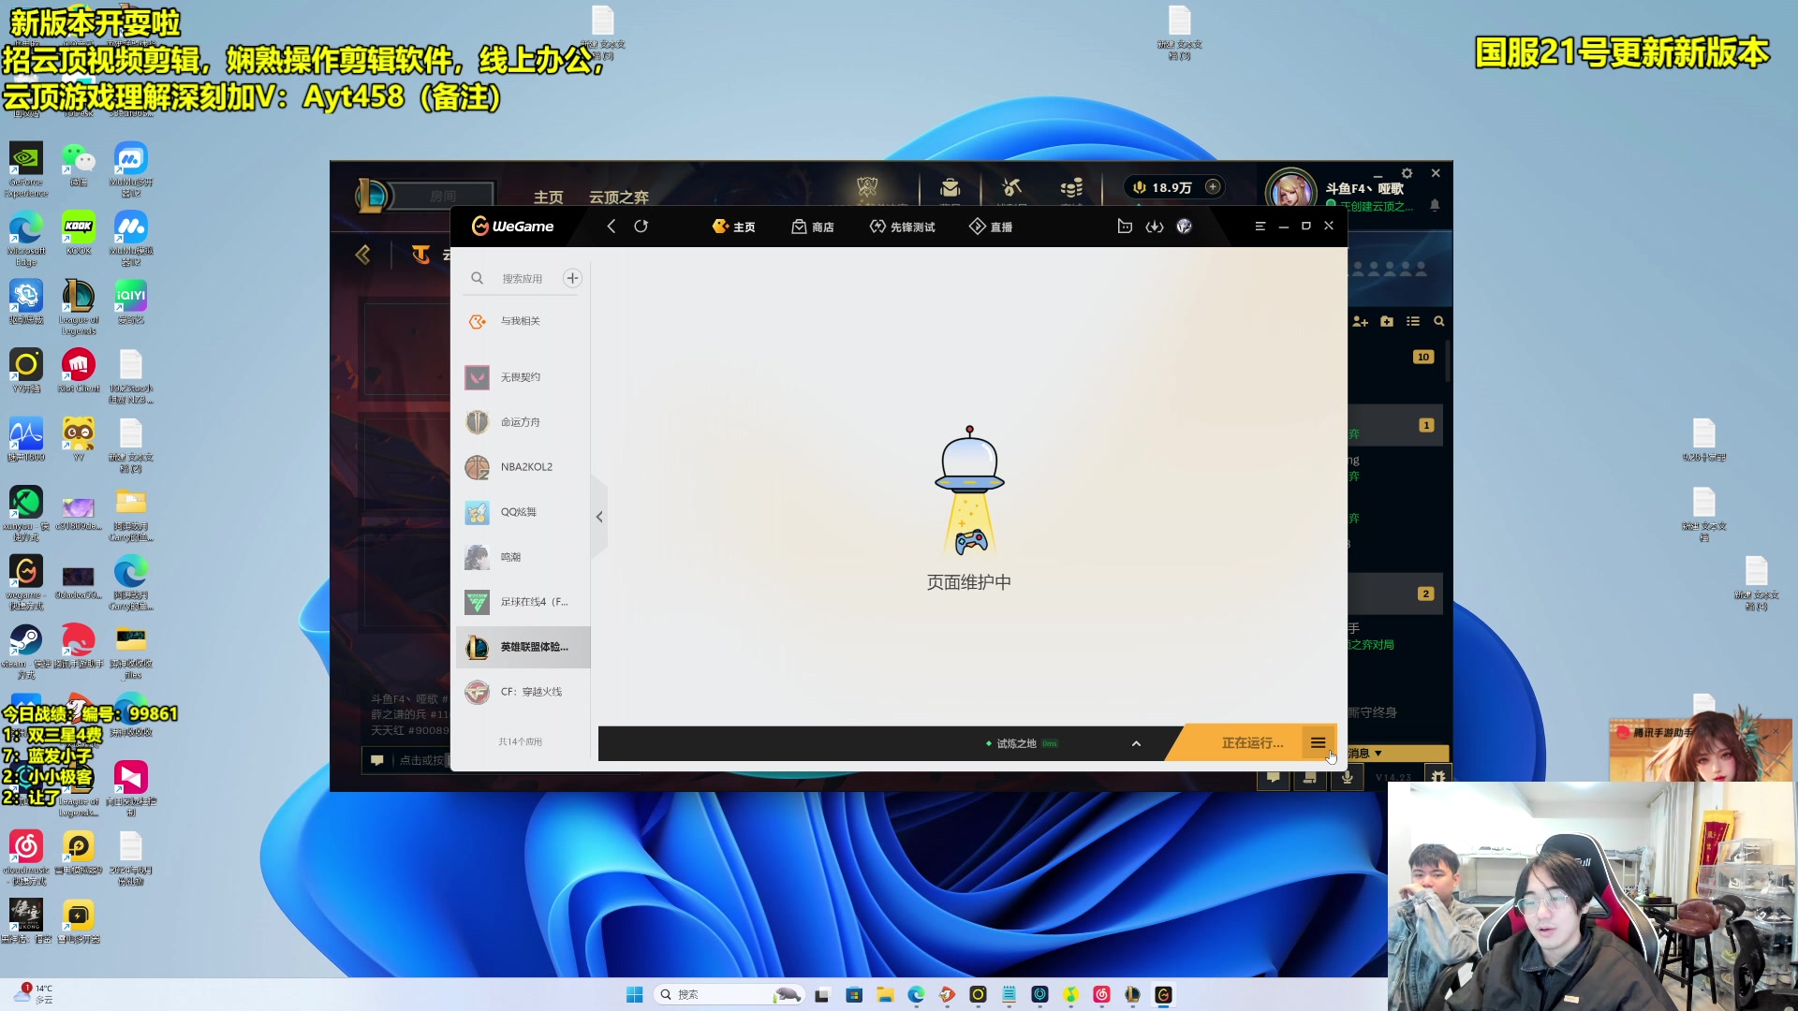Screen dimensions: 1798x1011
Task: Open NetEase Cloud Music taskbar icon
Action: point(1101,994)
